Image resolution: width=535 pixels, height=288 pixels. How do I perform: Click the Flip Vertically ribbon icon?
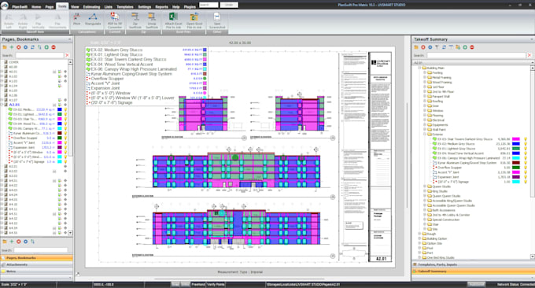[39, 17]
